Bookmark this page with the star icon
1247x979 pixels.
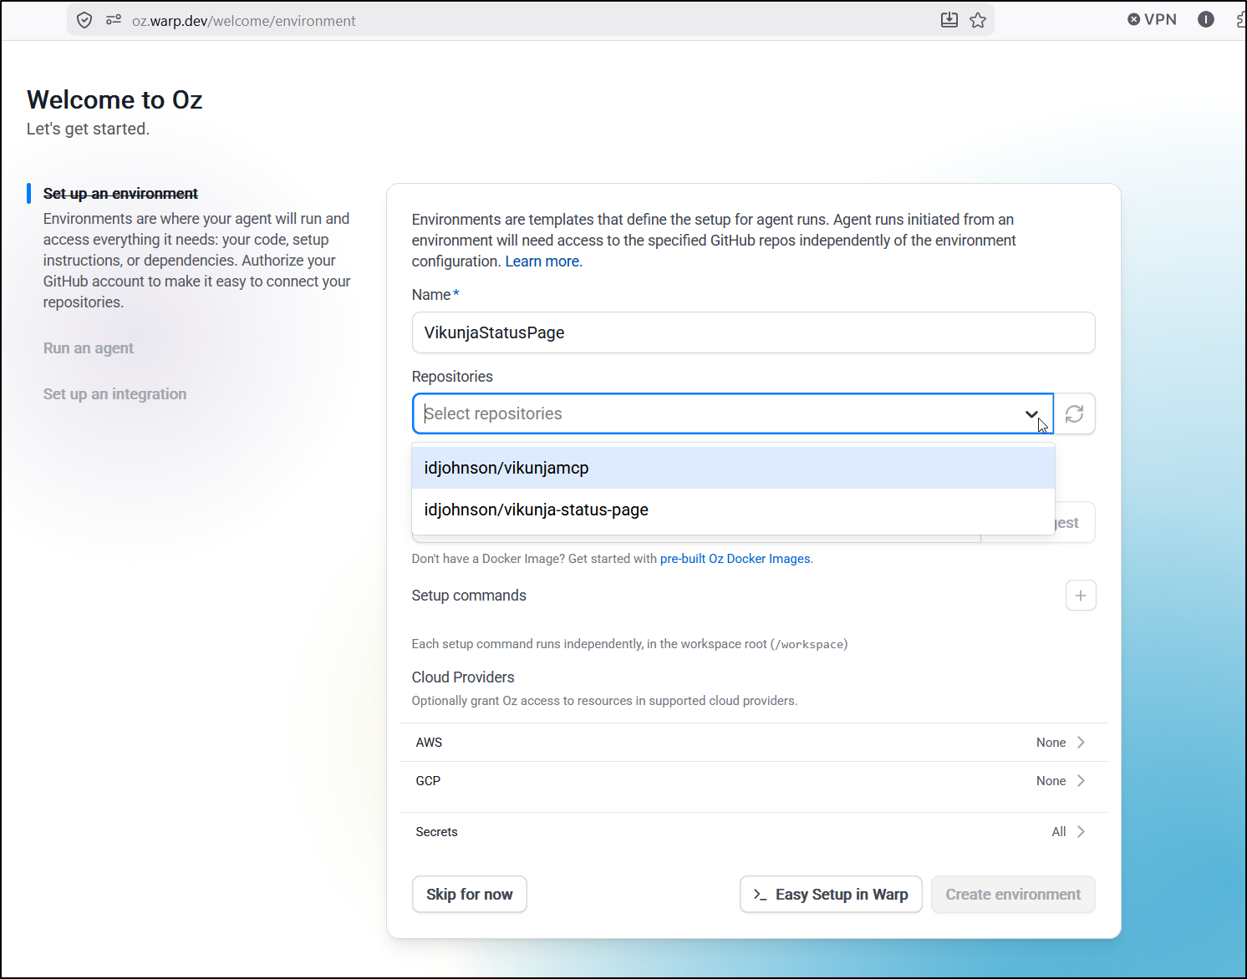(978, 20)
